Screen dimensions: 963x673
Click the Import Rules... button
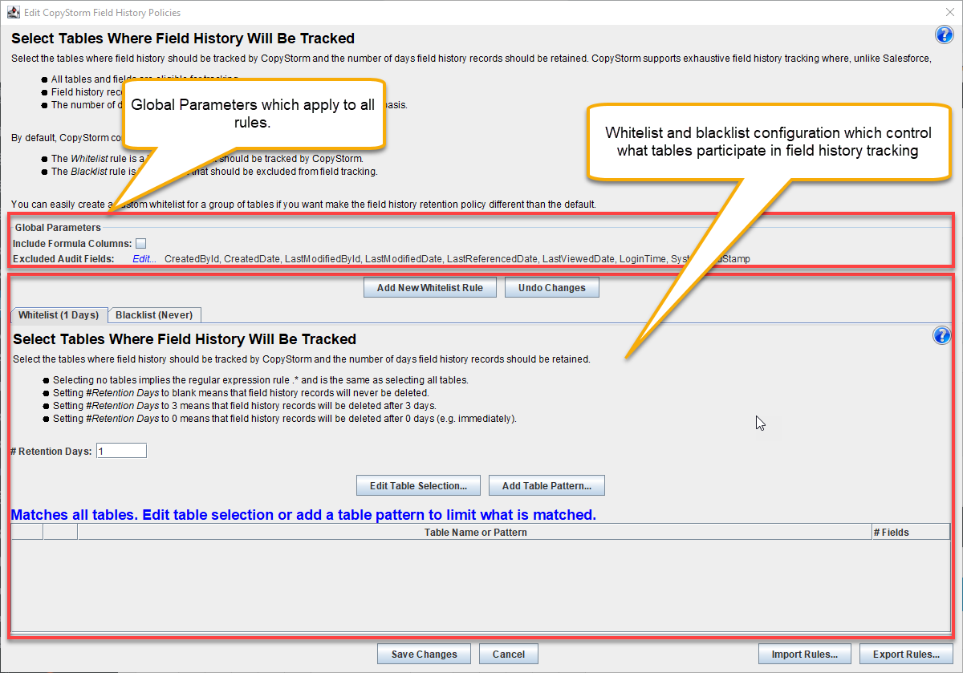[x=805, y=654]
